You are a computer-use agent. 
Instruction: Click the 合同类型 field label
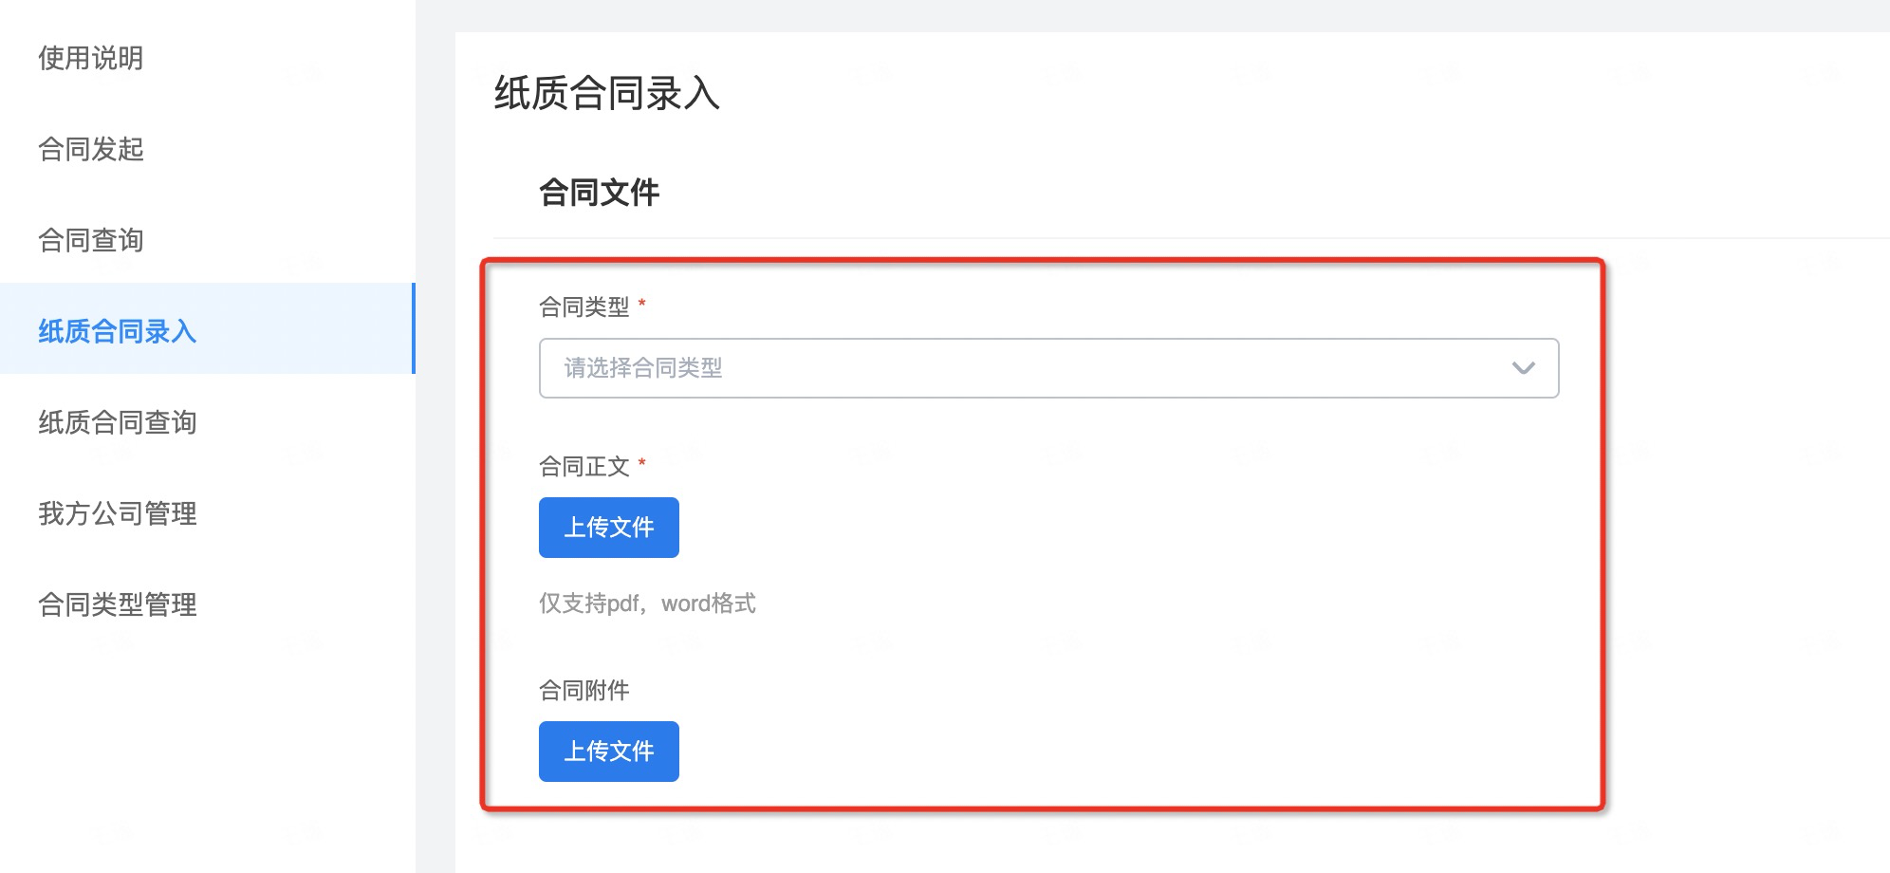(x=584, y=306)
